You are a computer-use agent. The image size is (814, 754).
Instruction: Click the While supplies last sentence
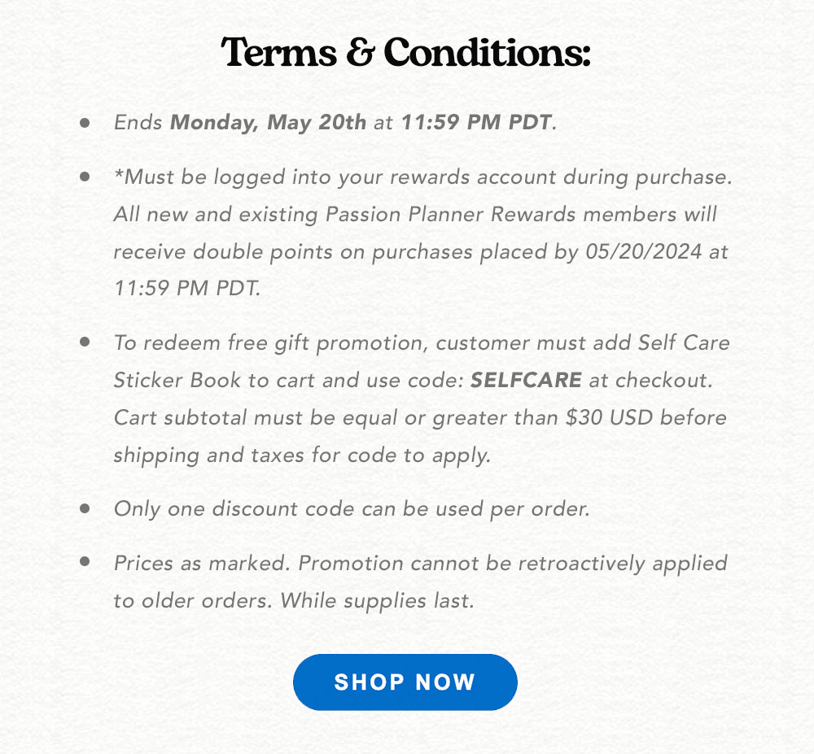click(378, 600)
